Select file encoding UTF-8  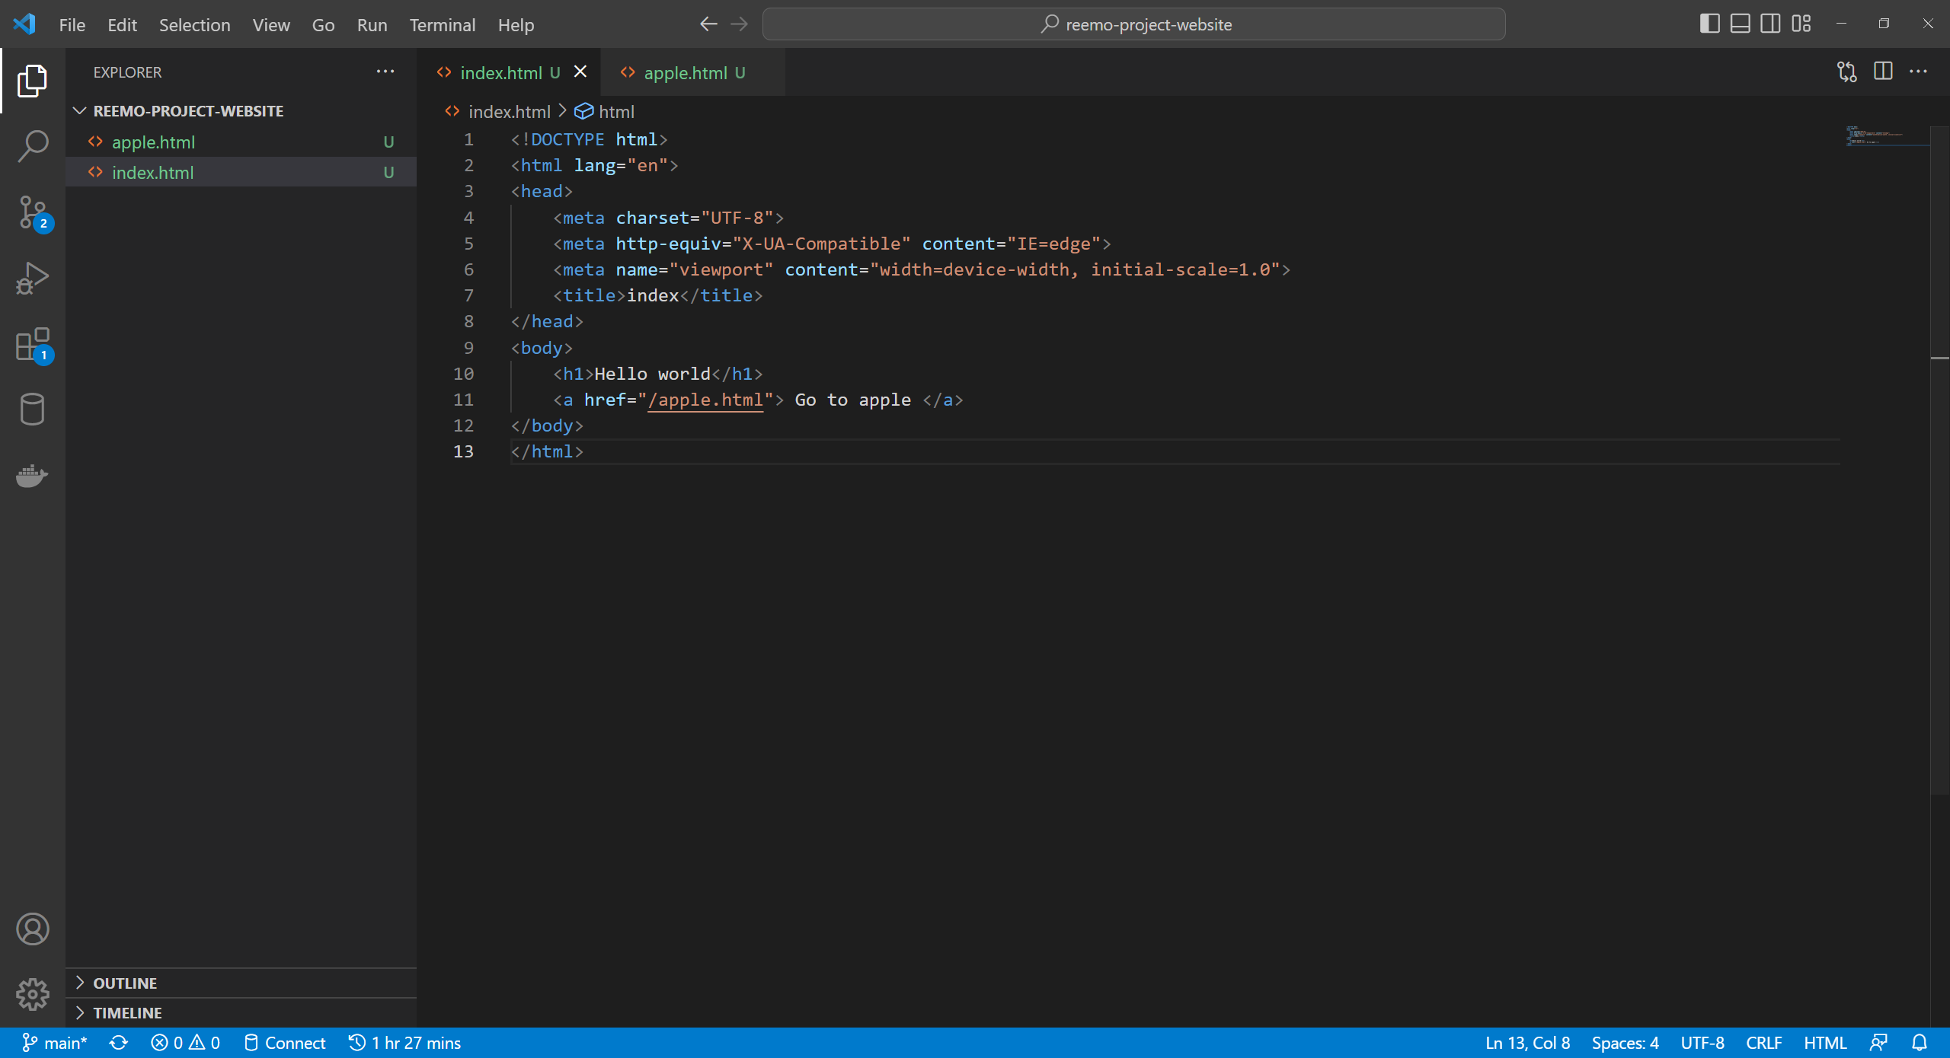[x=1702, y=1043]
